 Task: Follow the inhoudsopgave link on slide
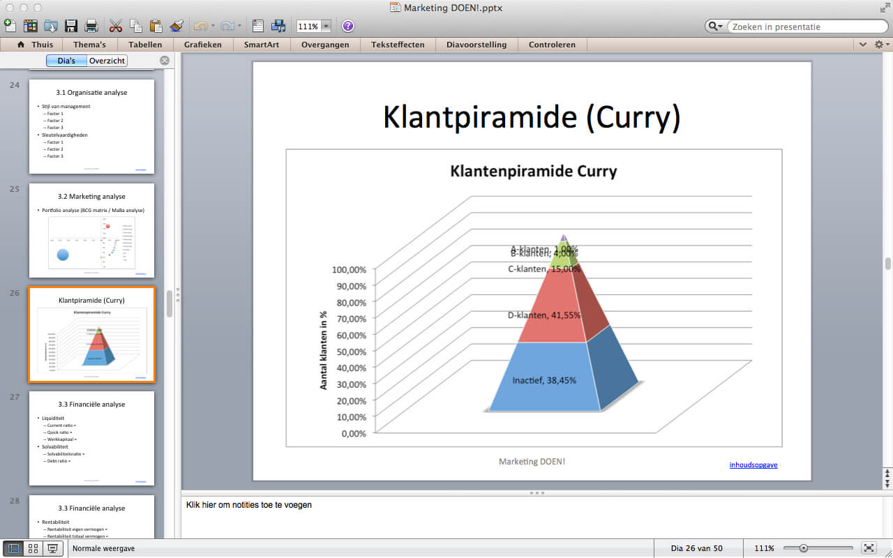point(753,465)
